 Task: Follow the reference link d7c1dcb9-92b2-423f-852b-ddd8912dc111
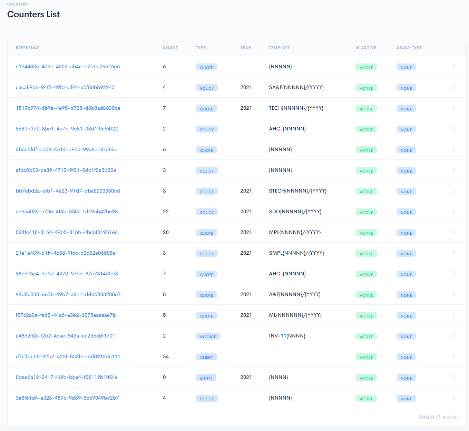coord(68,356)
